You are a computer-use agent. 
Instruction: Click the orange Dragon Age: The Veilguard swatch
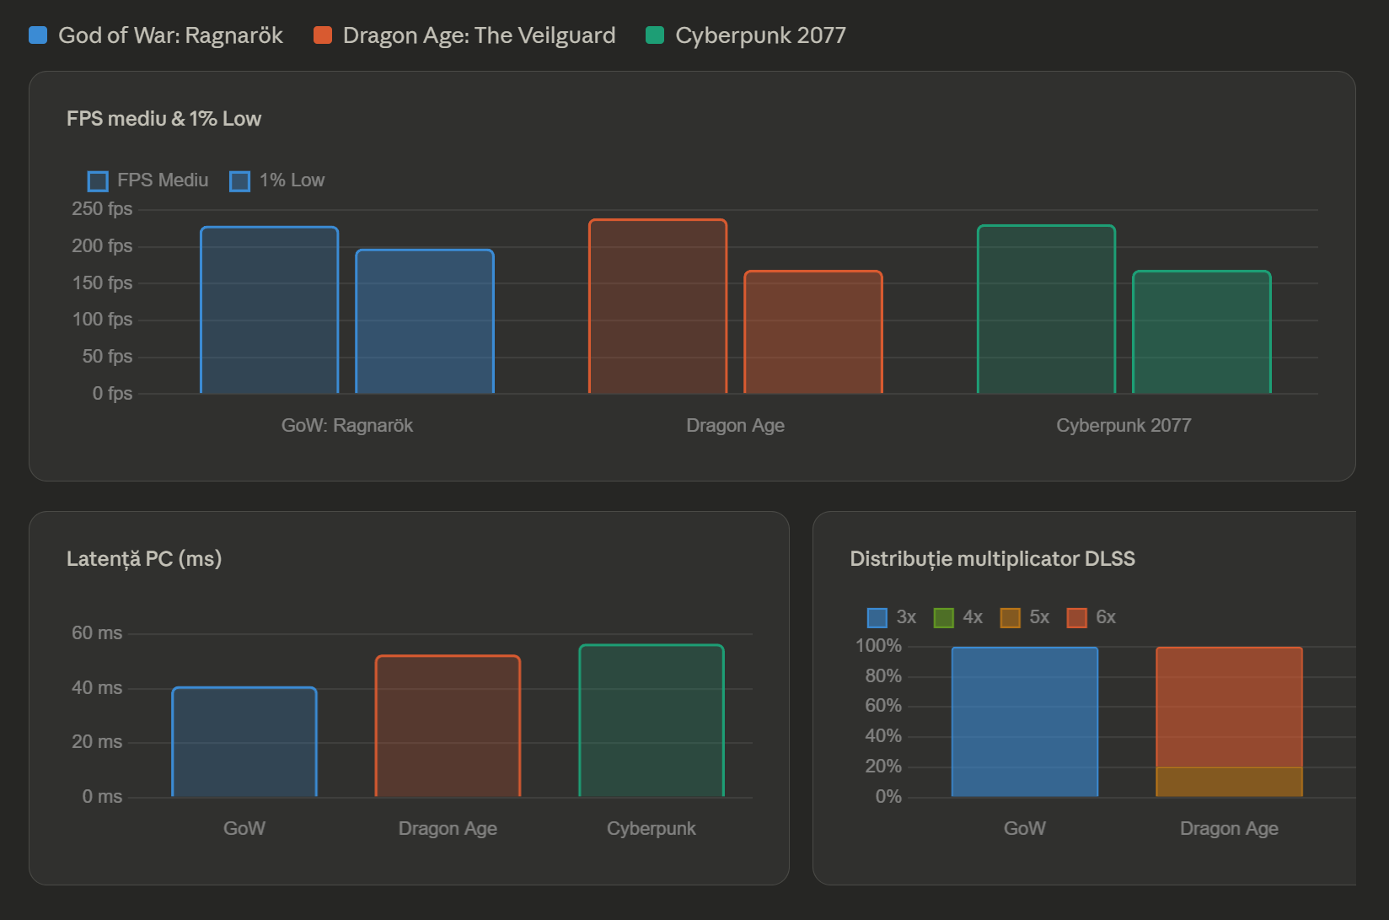323,35
